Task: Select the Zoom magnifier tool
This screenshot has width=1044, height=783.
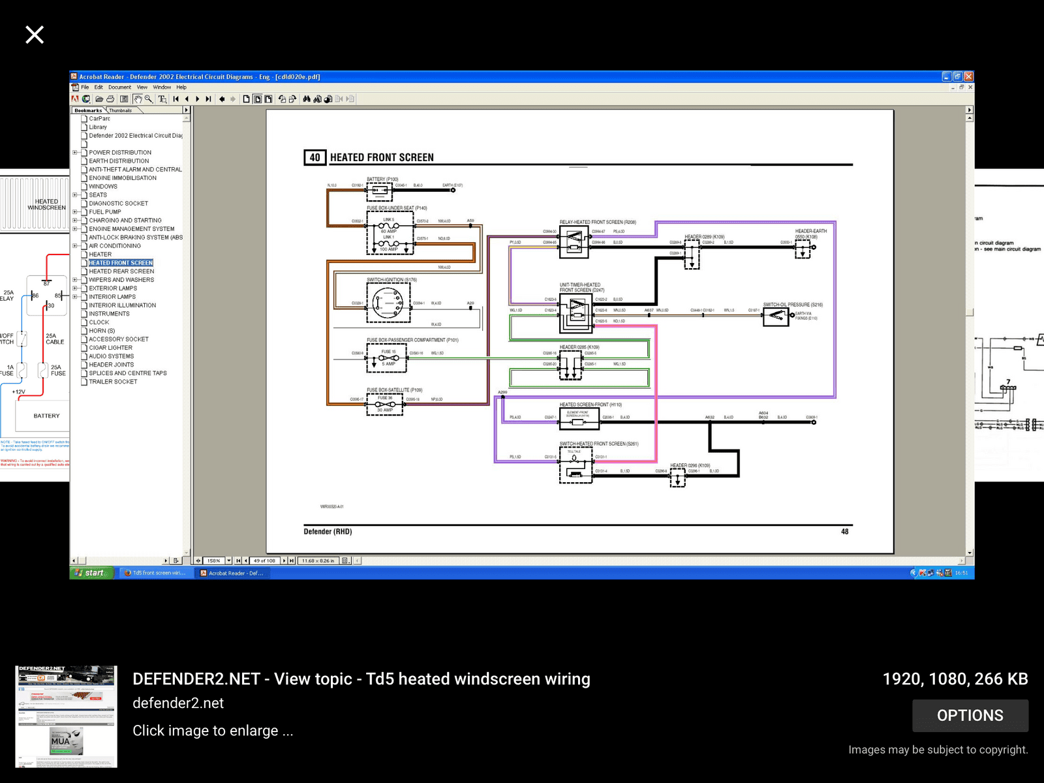Action: 149,99
